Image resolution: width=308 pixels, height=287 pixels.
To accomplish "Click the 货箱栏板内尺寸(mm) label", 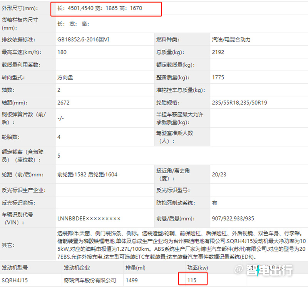I will [x=20, y=24].
